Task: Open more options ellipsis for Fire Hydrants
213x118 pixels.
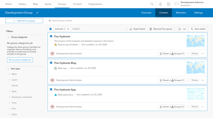Action: point(202,54)
